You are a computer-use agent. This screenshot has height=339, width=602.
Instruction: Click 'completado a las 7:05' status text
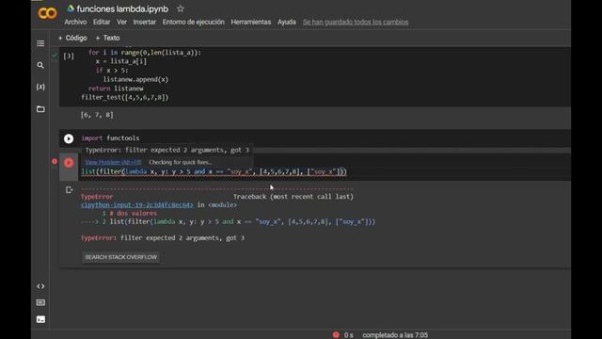click(395, 335)
